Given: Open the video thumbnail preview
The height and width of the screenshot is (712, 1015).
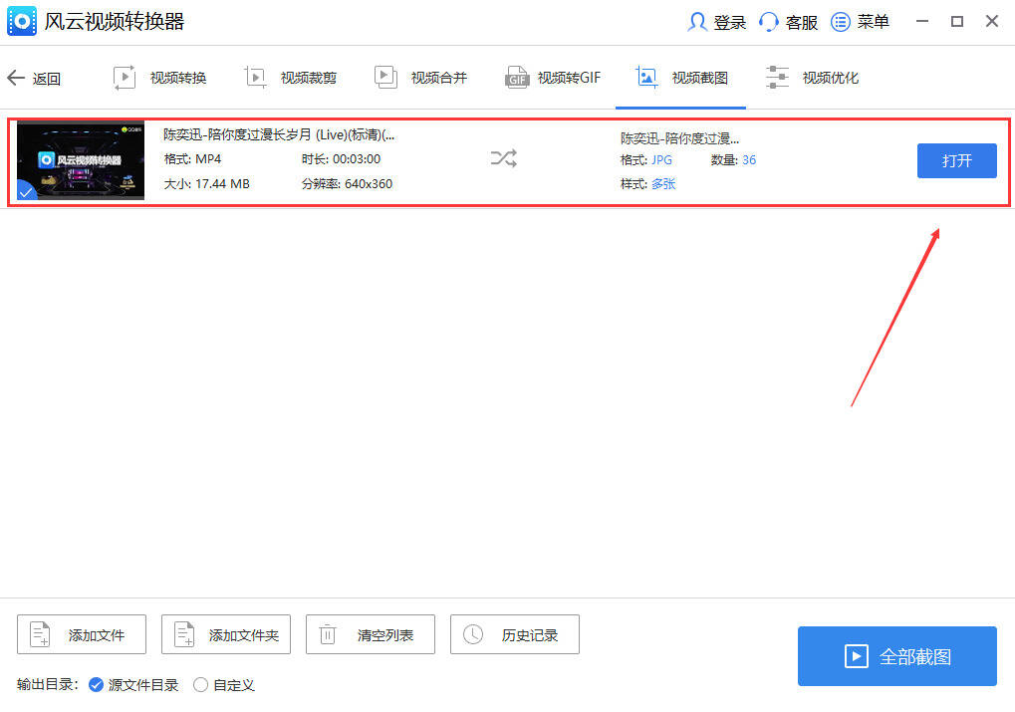Looking at the screenshot, I should 81,160.
